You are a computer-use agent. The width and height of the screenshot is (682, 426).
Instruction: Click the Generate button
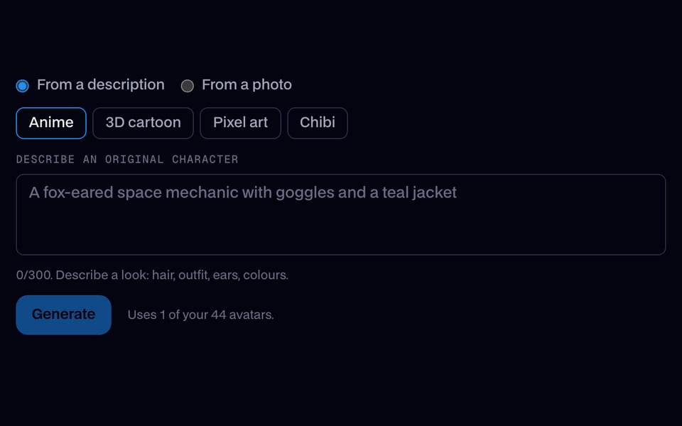click(63, 315)
